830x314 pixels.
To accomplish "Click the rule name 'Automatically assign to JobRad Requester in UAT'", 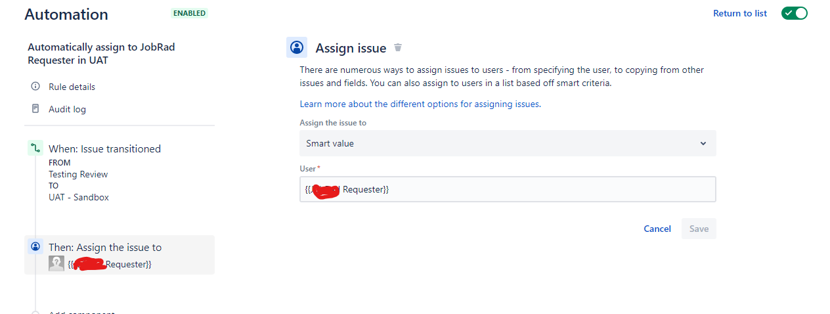I will coord(101,54).
